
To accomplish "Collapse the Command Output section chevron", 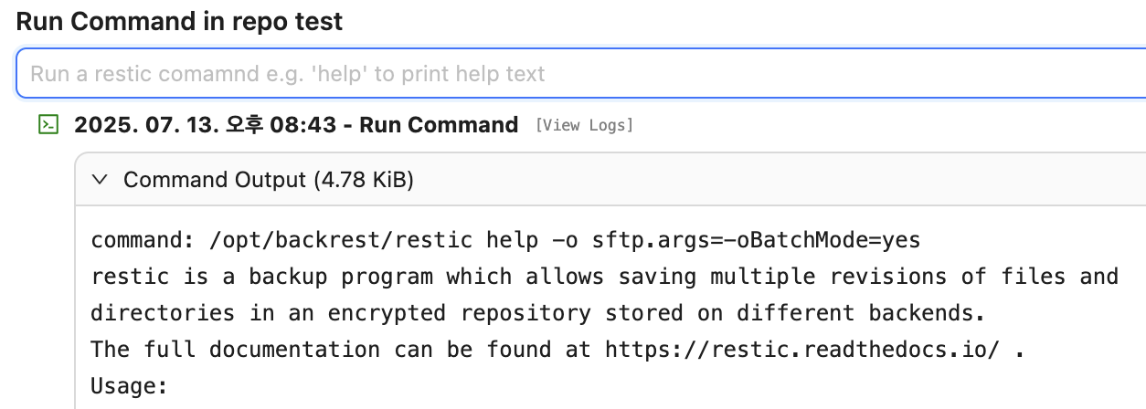I will coord(101,180).
